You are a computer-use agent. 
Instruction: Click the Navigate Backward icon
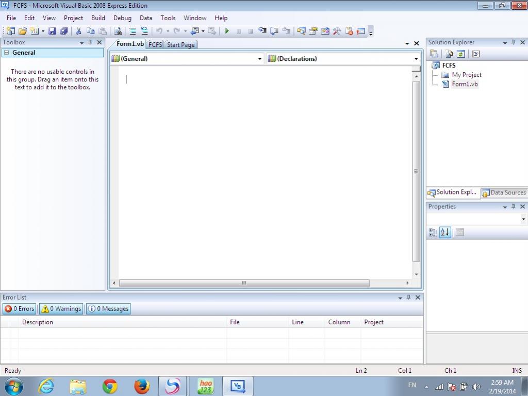point(195,31)
